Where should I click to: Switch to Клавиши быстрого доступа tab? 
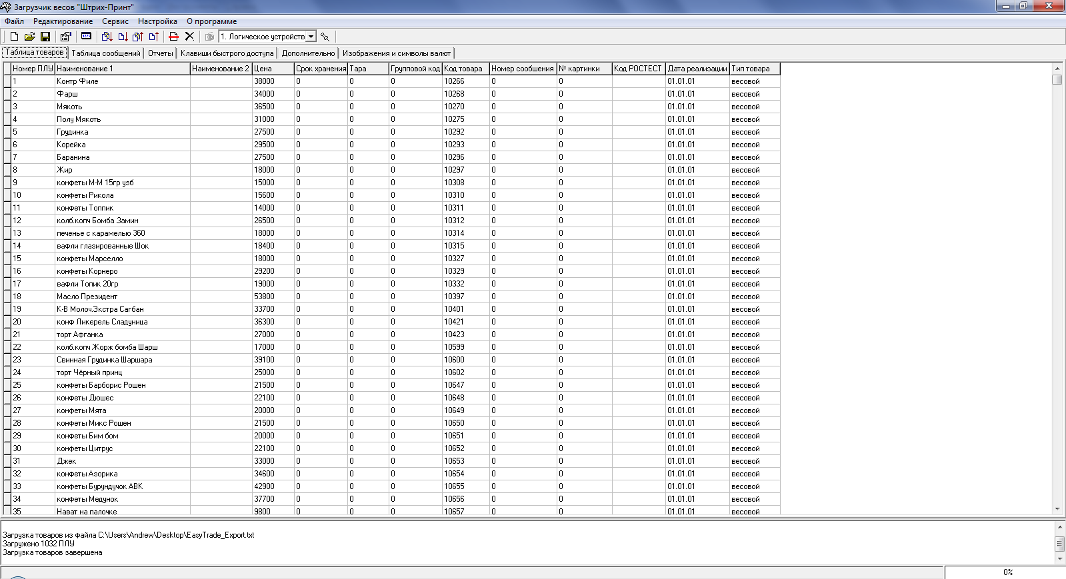click(x=227, y=53)
